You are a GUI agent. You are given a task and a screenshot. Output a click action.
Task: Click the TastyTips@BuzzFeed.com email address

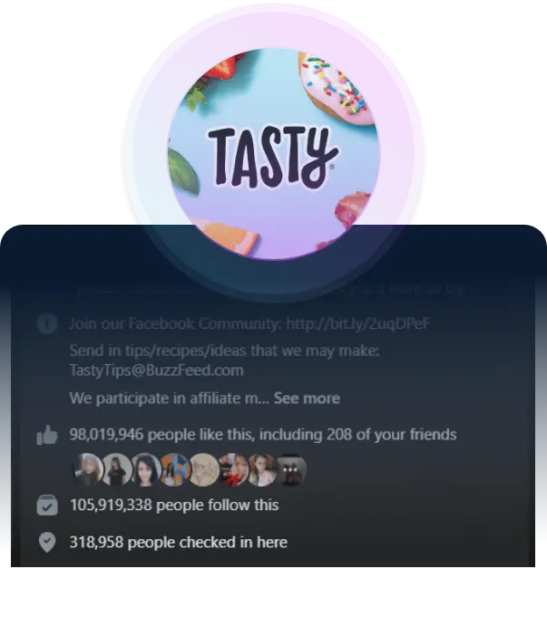(156, 371)
